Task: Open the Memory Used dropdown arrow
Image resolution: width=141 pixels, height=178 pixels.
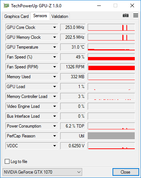Action: point(54,77)
